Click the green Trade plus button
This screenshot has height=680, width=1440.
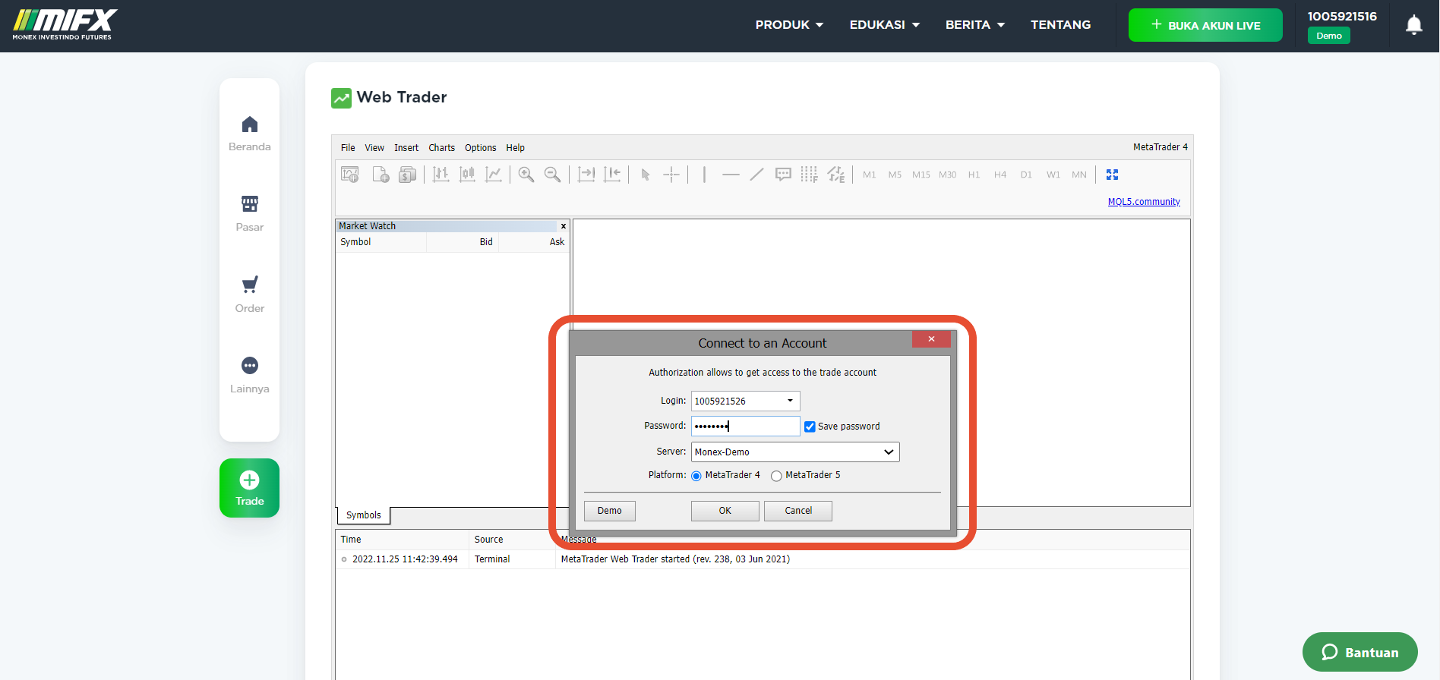[x=249, y=488]
